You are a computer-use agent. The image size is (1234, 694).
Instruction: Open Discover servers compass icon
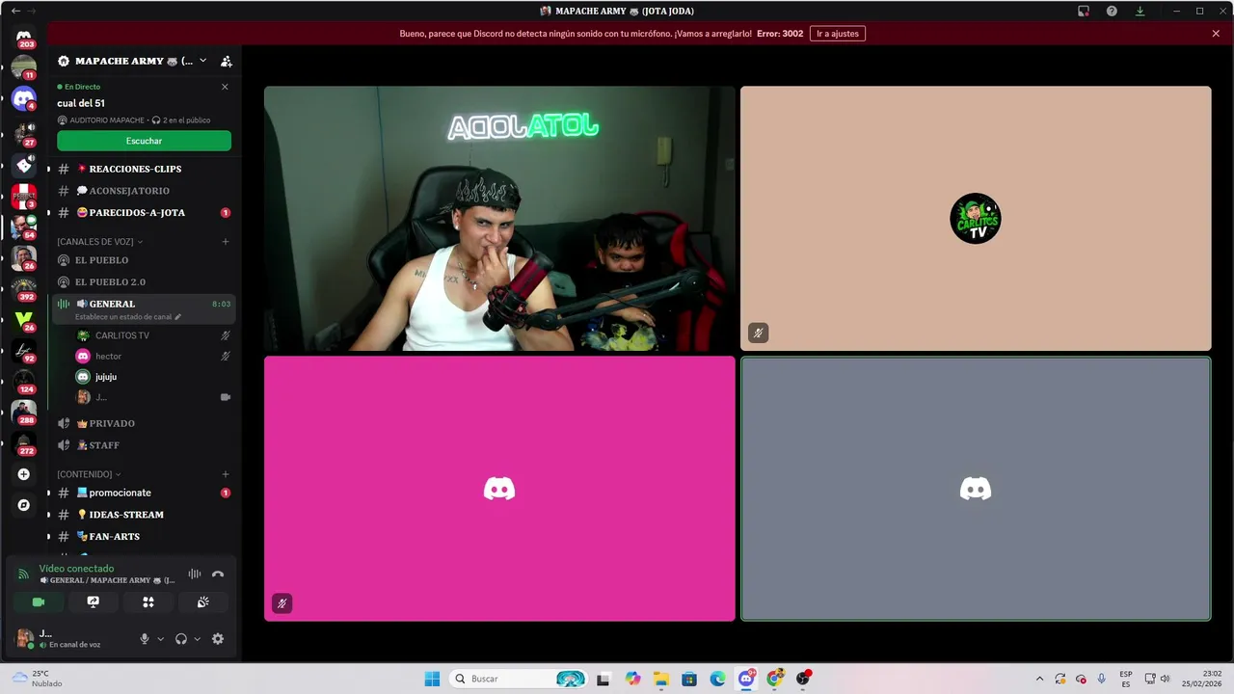[24, 505]
